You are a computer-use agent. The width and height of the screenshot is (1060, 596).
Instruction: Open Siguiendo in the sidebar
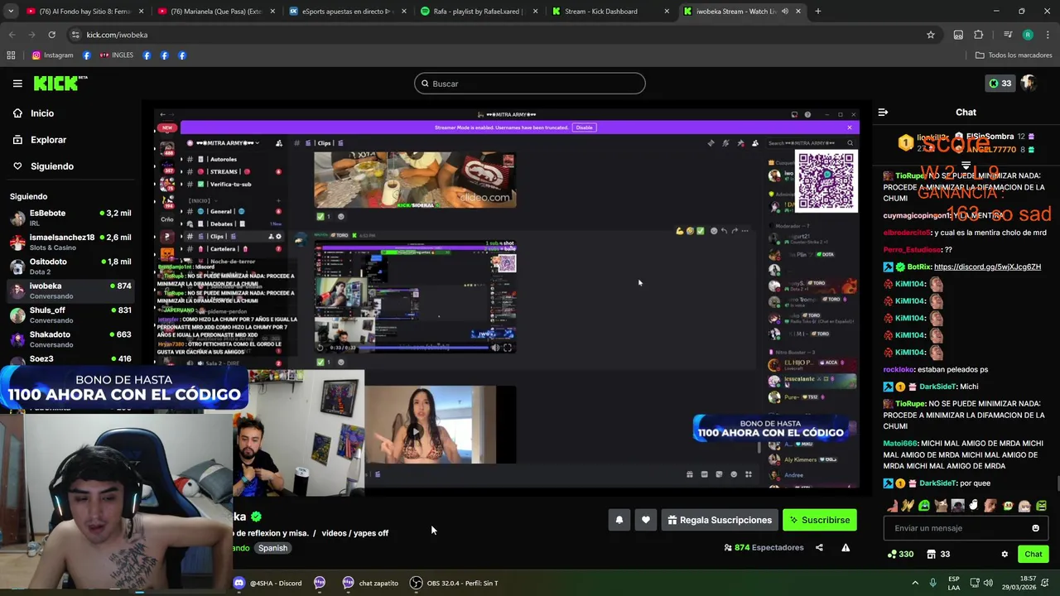[x=51, y=166]
